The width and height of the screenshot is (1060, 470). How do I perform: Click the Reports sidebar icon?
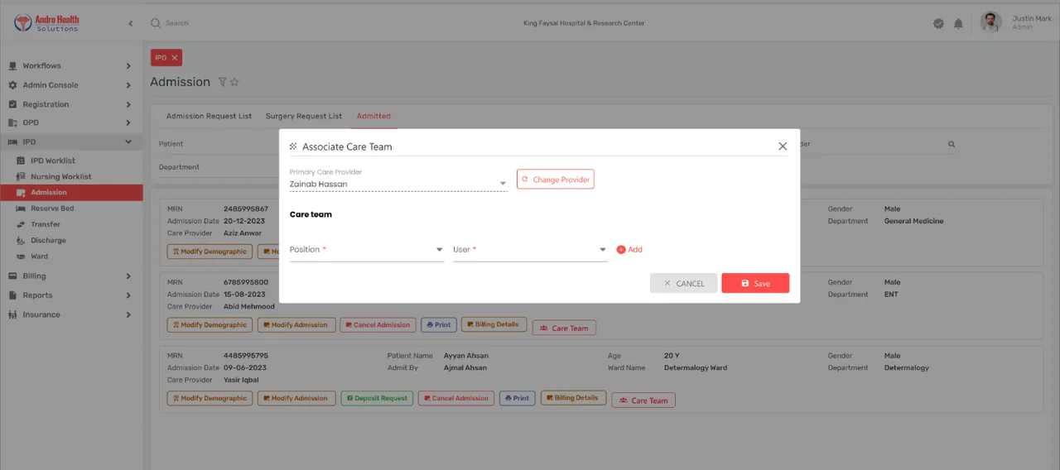pyautogui.click(x=12, y=295)
